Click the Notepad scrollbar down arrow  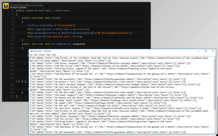click(x=215, y=132)
